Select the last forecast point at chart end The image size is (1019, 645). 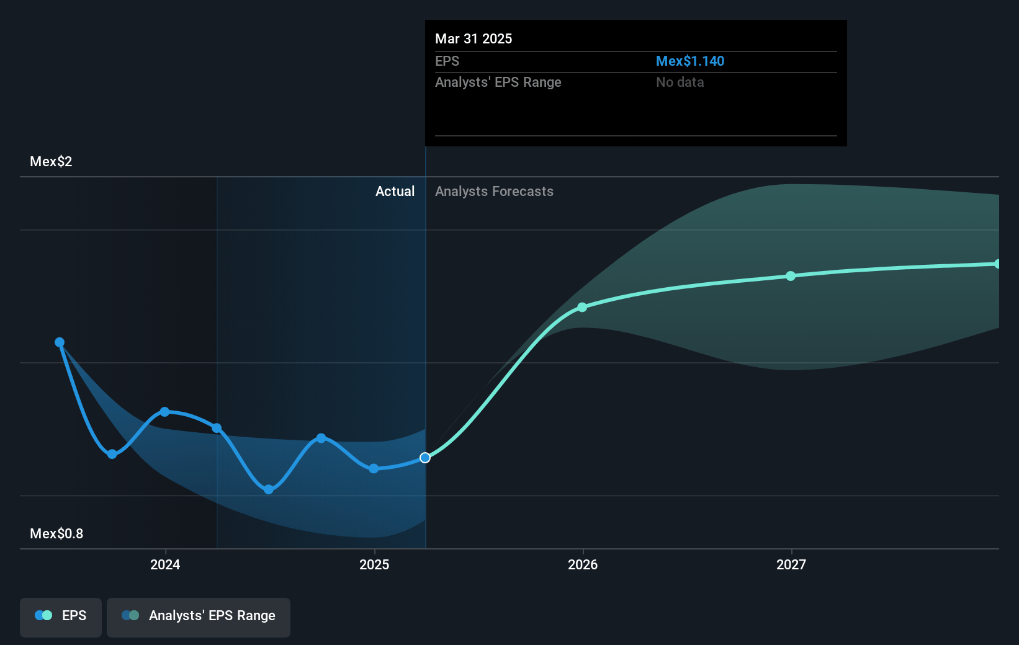coord(997,264)
